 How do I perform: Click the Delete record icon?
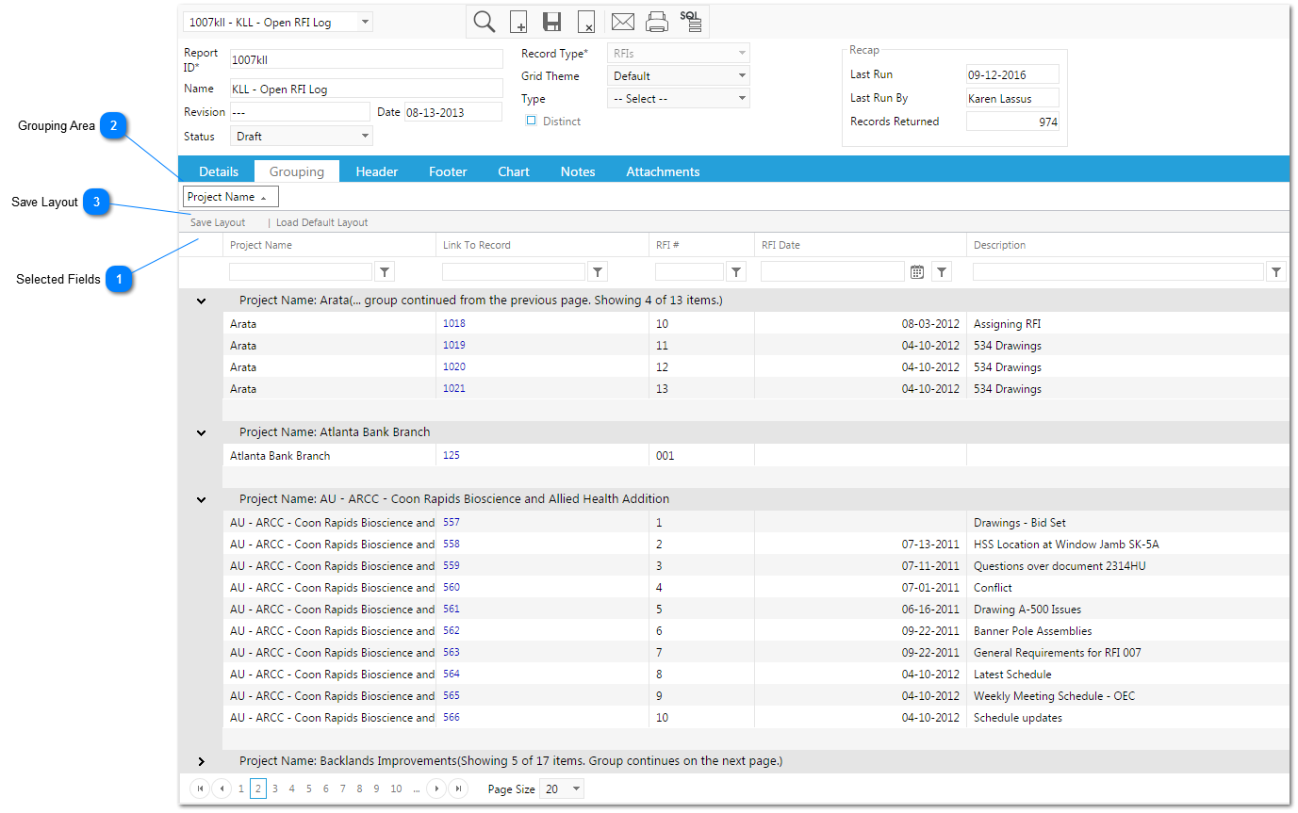pyautogui.click(x=585, y=22)
